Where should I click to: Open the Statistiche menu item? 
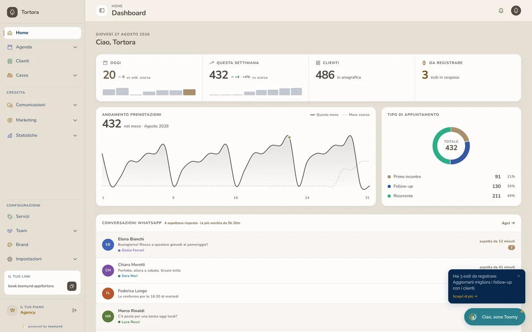(43, 135)
